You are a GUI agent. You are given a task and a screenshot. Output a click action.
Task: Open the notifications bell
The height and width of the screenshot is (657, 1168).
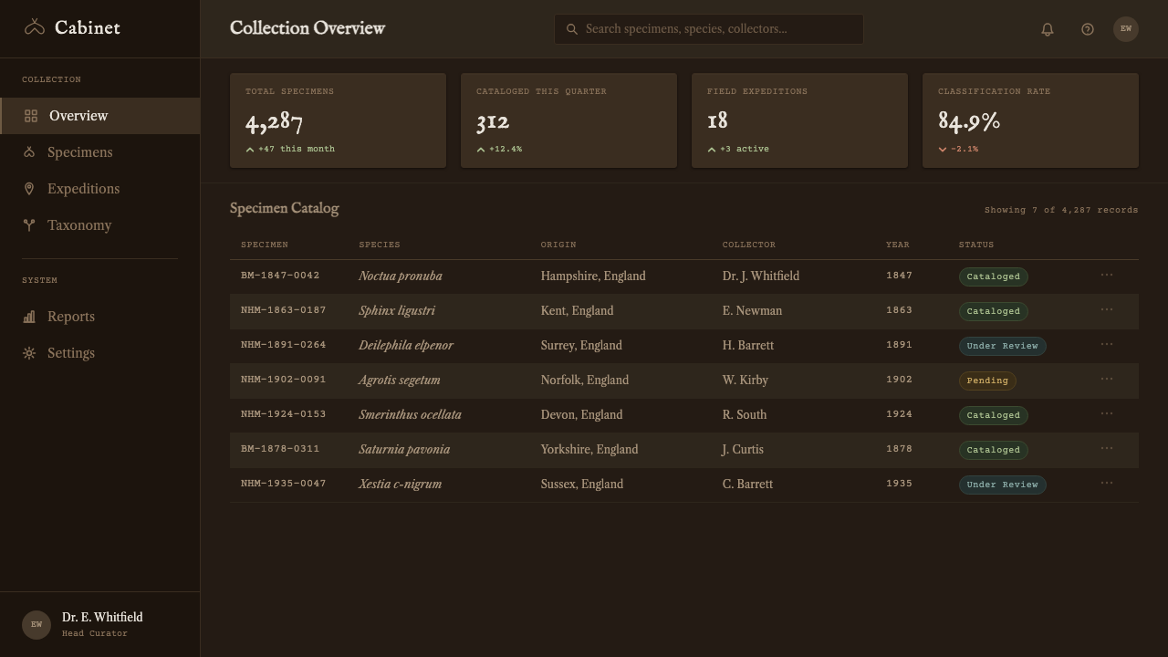click(x=1048, y=29)
